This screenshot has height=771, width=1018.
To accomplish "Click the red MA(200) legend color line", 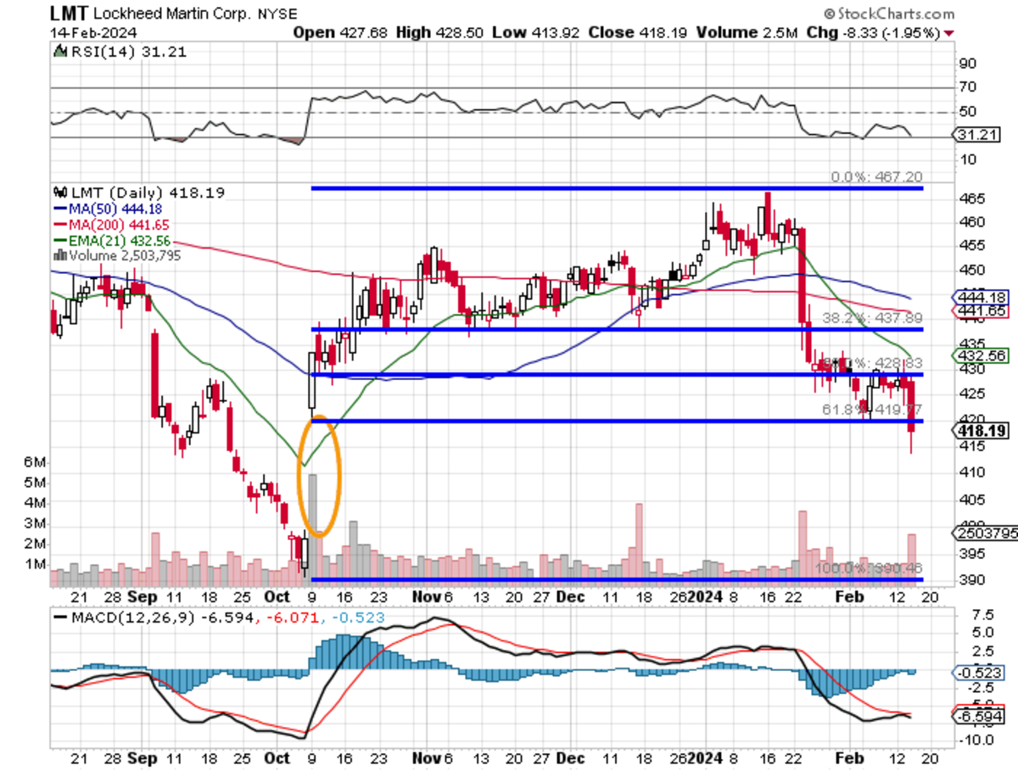I will point(59,224).
